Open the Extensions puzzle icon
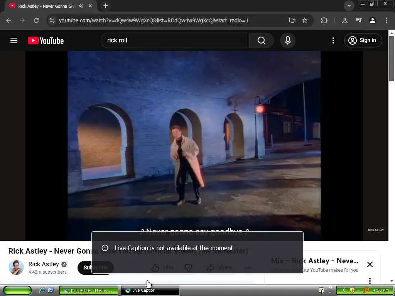The image size is (395, 296). [324, 20]
